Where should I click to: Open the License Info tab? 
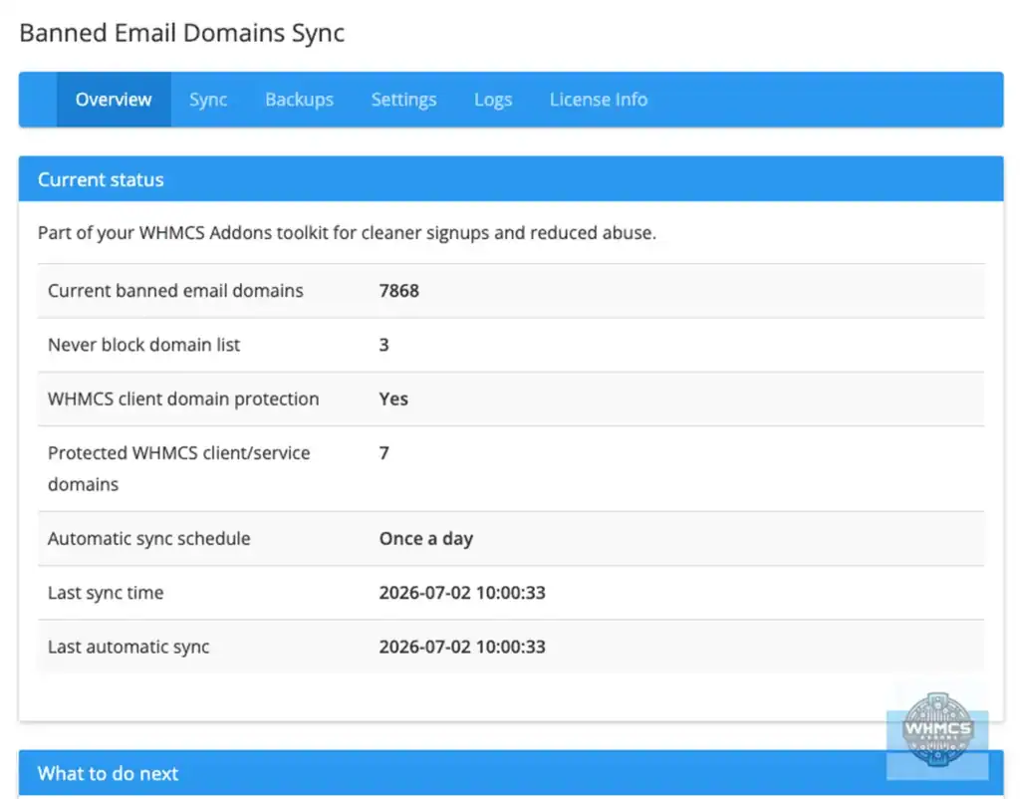599,100
